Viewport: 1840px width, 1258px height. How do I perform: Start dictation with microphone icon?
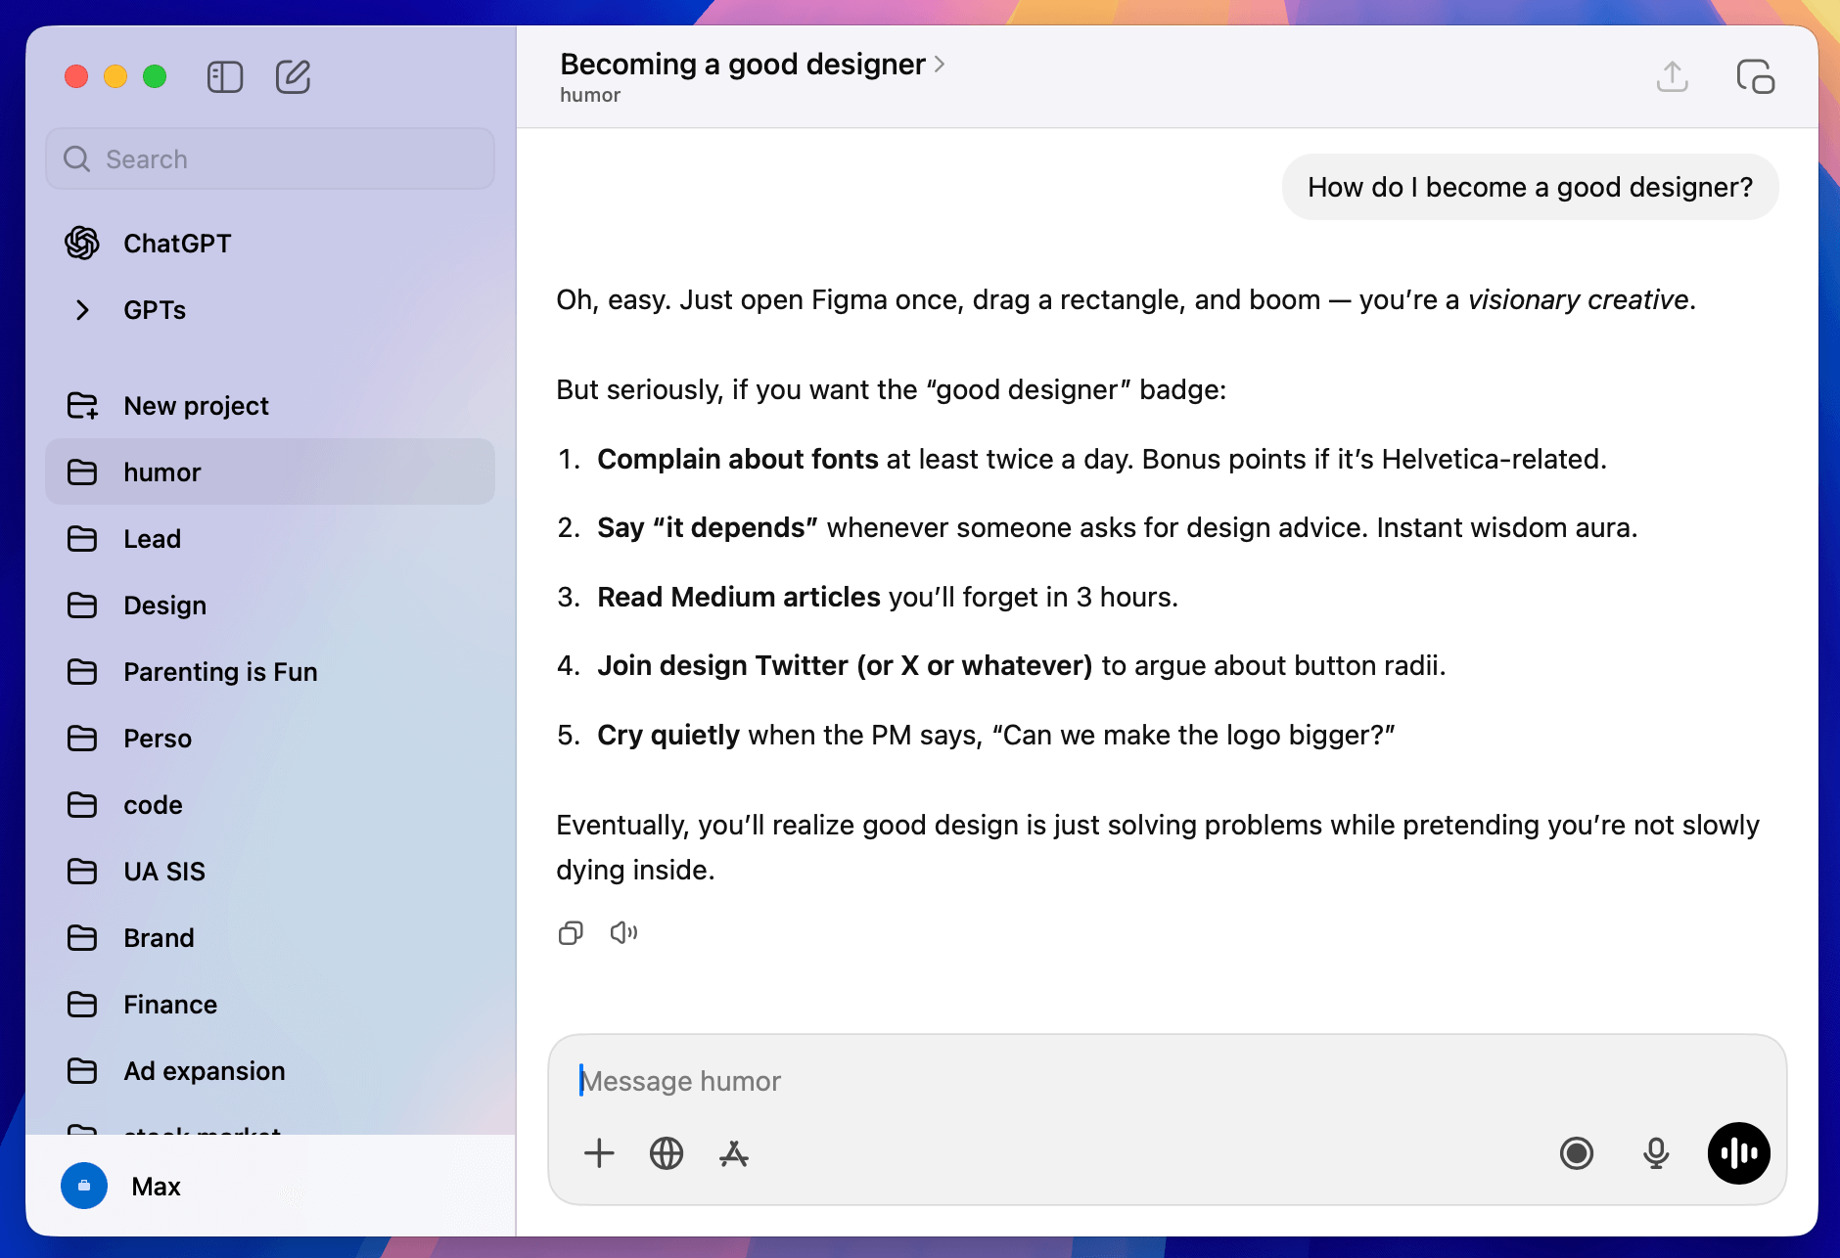pyautogui.click(x=1656, y=1153)
